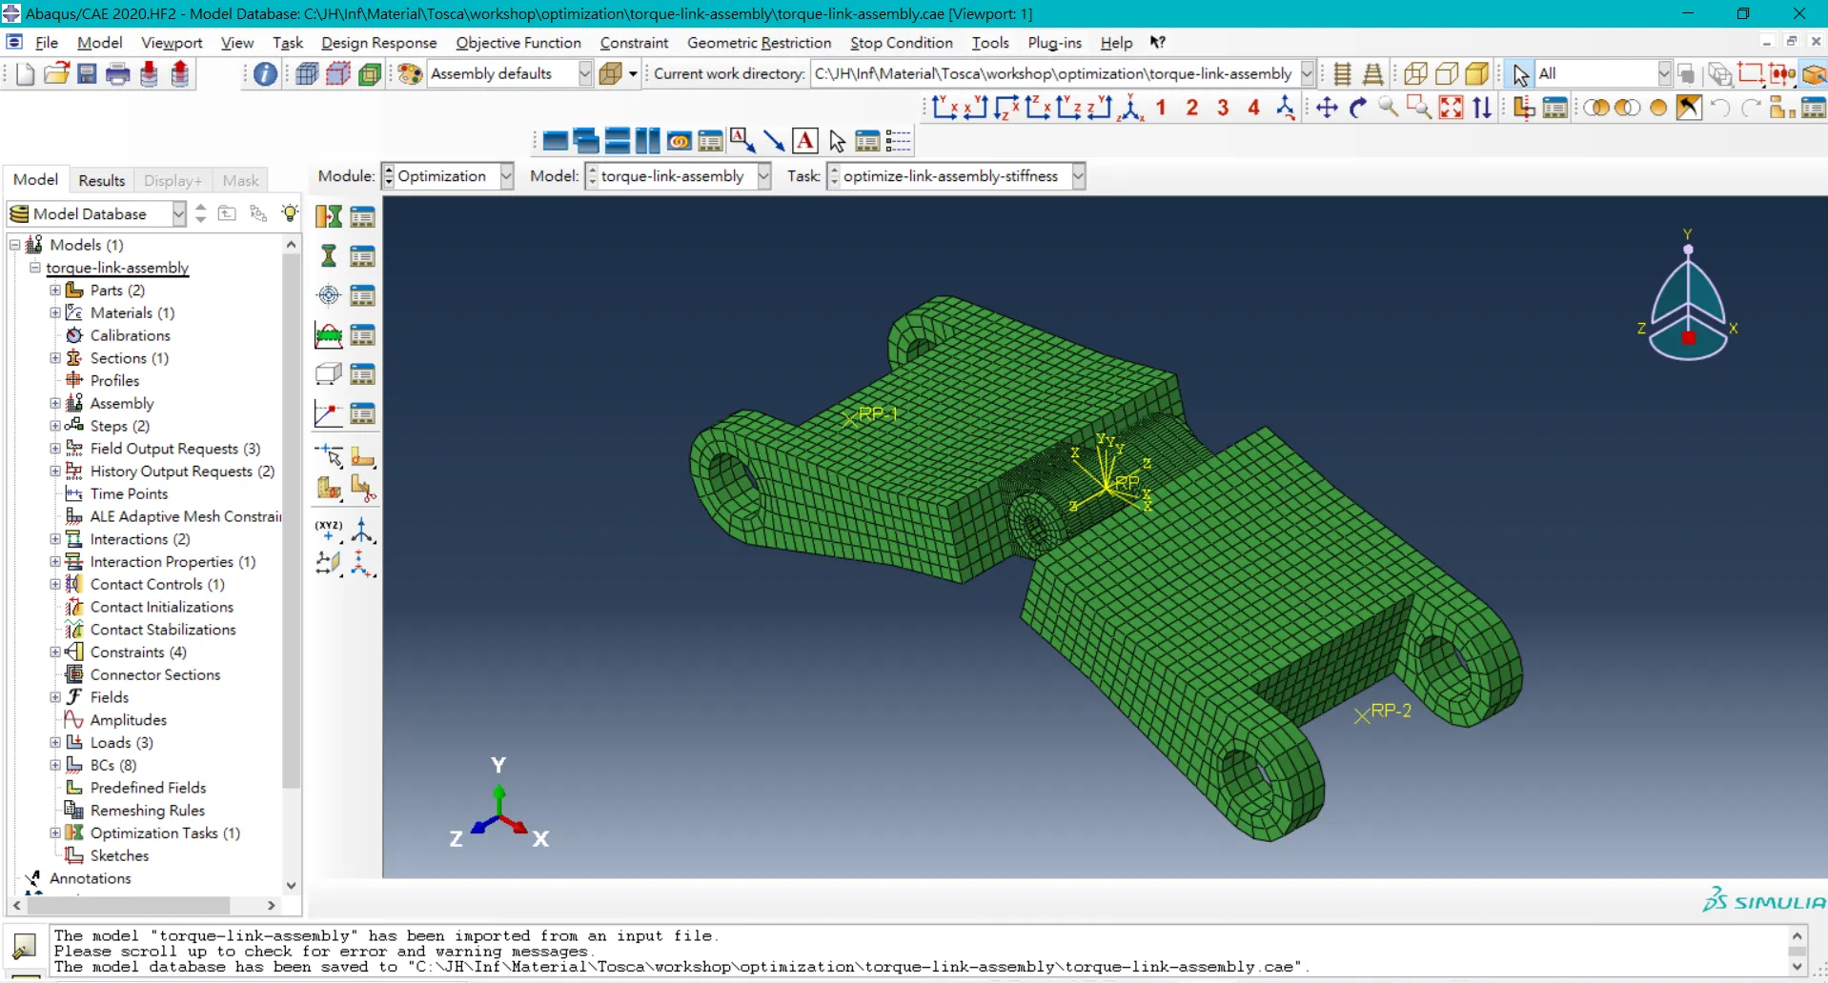The height and width of the screenshot is (983, 1828).
Task: Open the Objective Function menu
Action: pos(518,43)
